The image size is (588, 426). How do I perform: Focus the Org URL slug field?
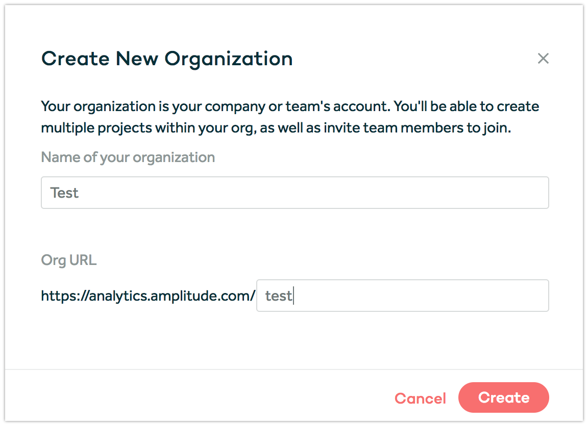(x=402, y=296)
